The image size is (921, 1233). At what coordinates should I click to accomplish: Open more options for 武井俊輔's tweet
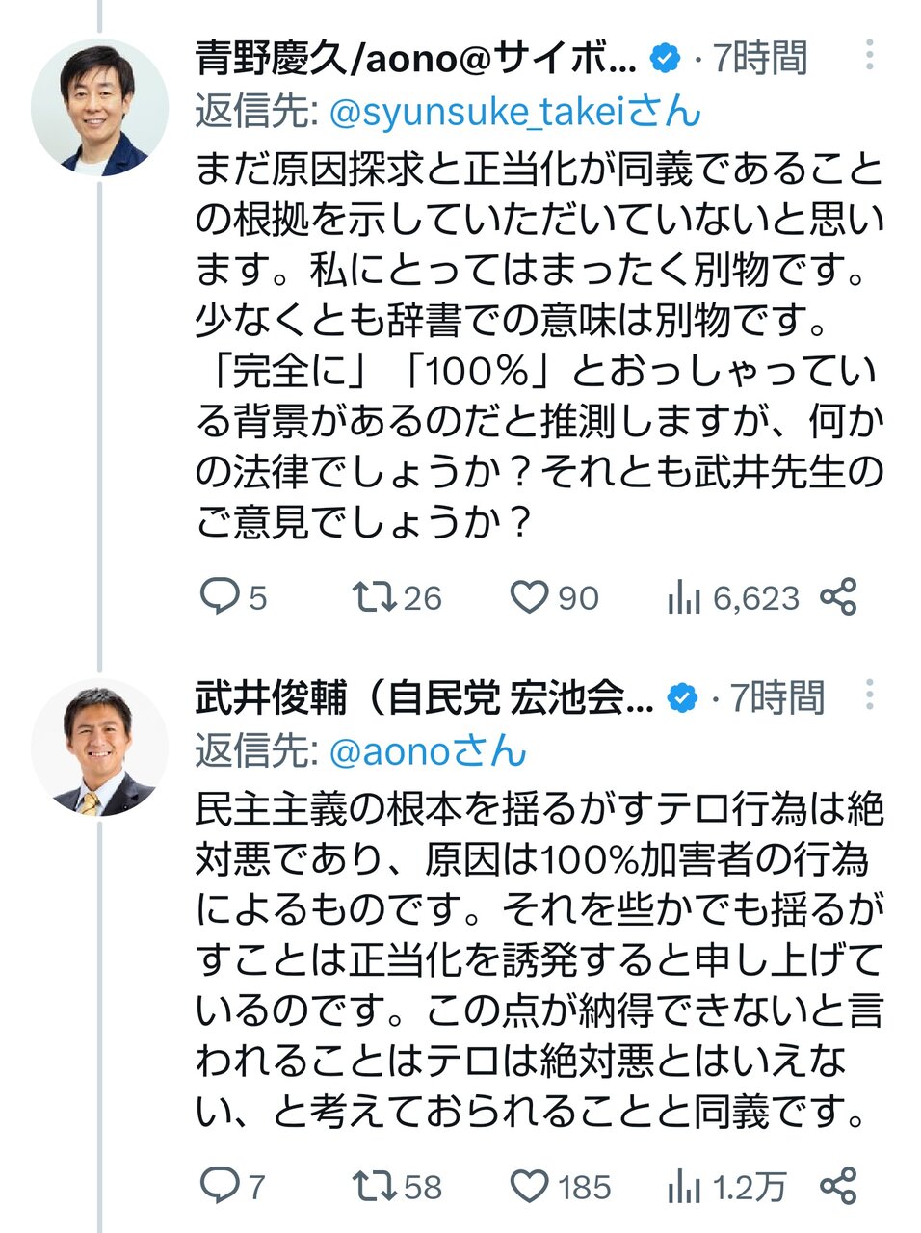click(869, 695)
